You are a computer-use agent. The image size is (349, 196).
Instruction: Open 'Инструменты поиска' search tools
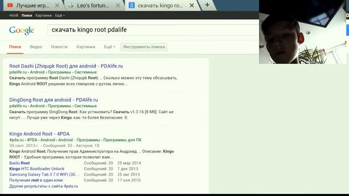(x=144, y=47)
